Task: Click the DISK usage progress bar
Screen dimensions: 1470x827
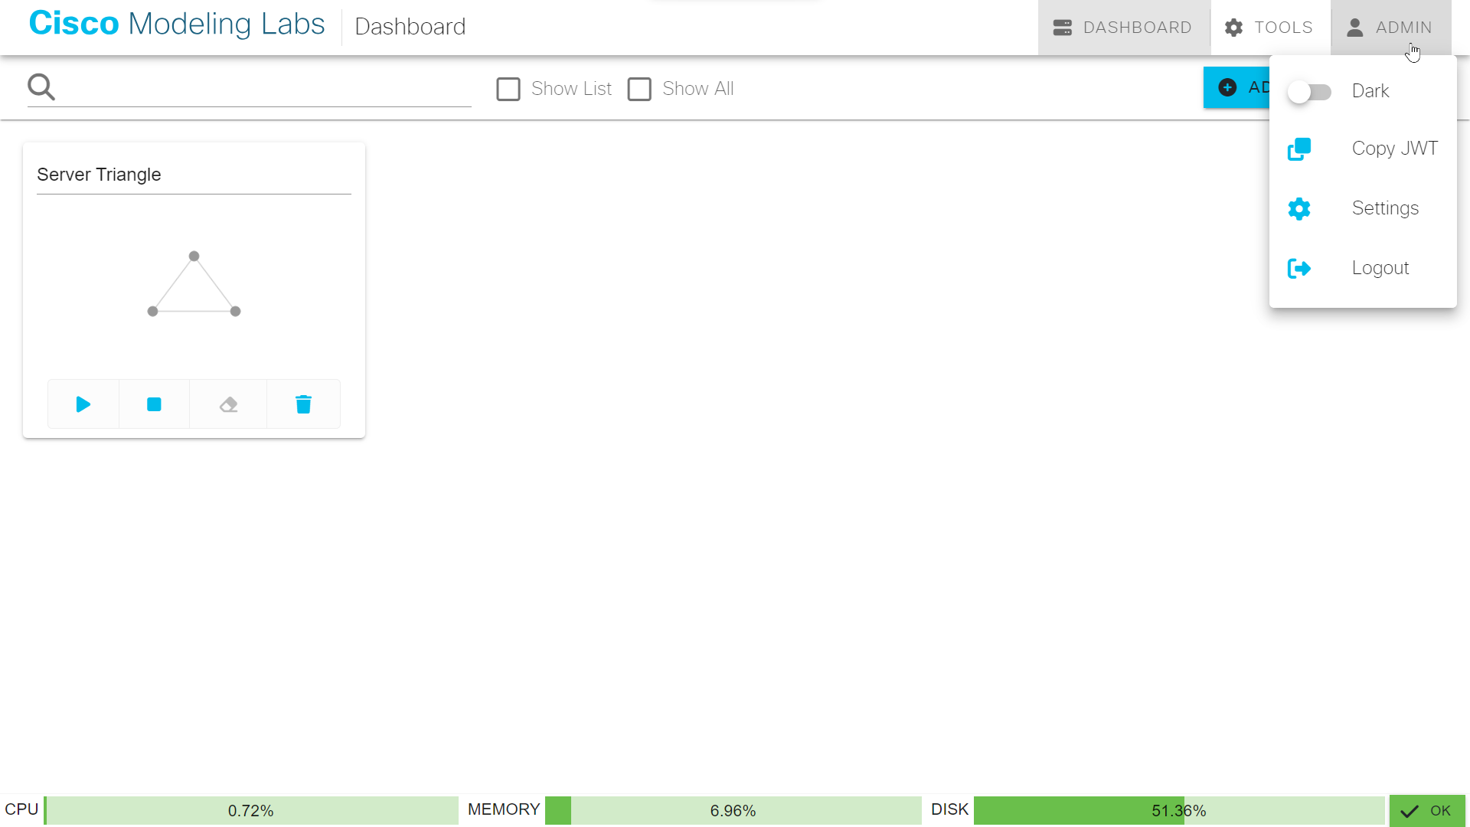Action: click(x=1178, y=811)
